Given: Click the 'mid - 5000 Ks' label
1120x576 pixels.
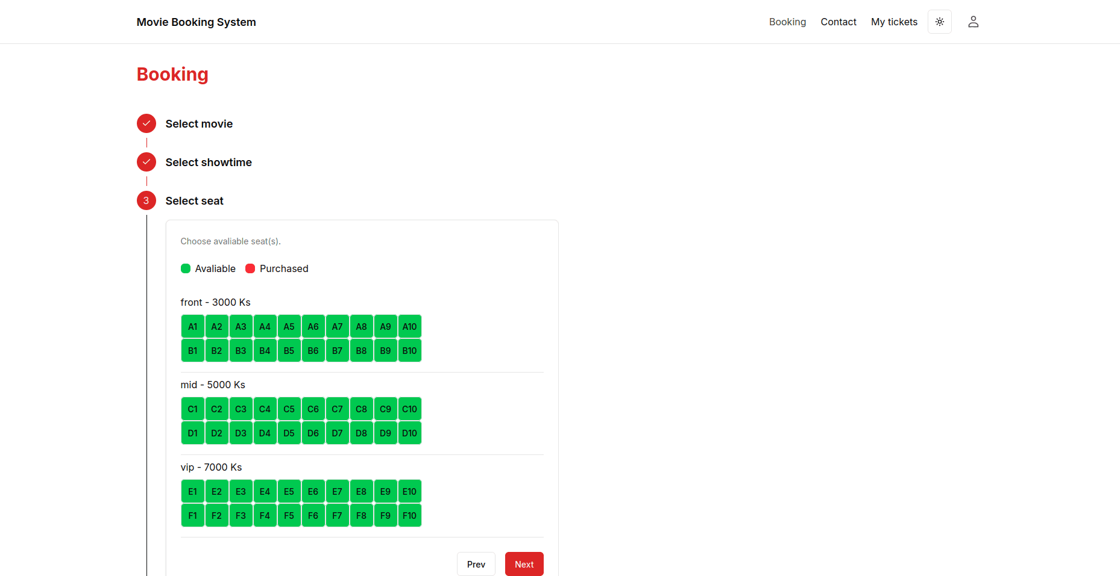Looking at the screenshot, I should [213, 385].
